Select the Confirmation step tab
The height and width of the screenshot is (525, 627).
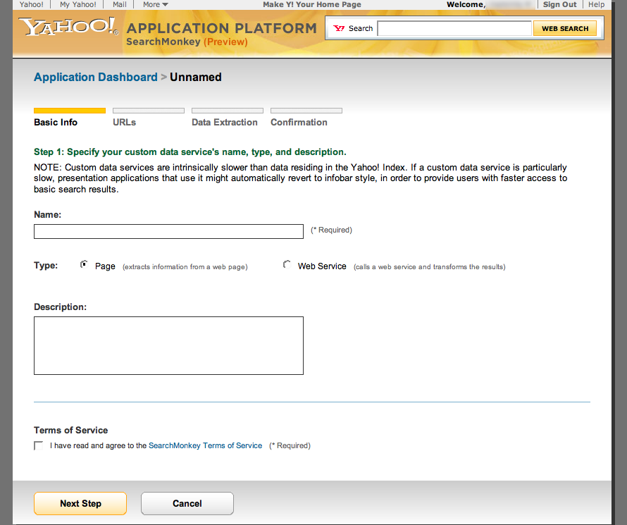point(306,118)
